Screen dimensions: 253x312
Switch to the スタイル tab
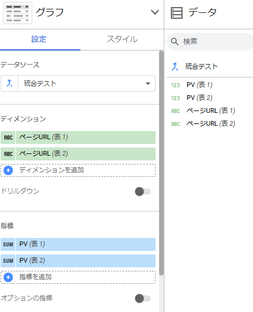point(122,39)
